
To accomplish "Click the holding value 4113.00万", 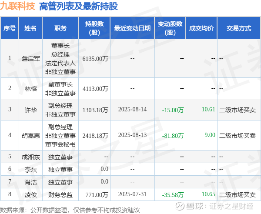I will 95,89.
